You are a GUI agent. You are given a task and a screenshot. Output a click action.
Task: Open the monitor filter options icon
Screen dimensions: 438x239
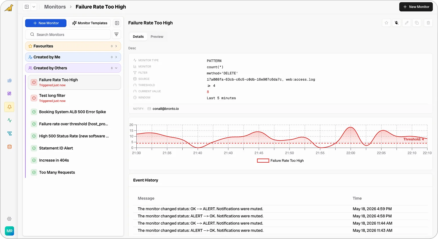tap(116, 35)
